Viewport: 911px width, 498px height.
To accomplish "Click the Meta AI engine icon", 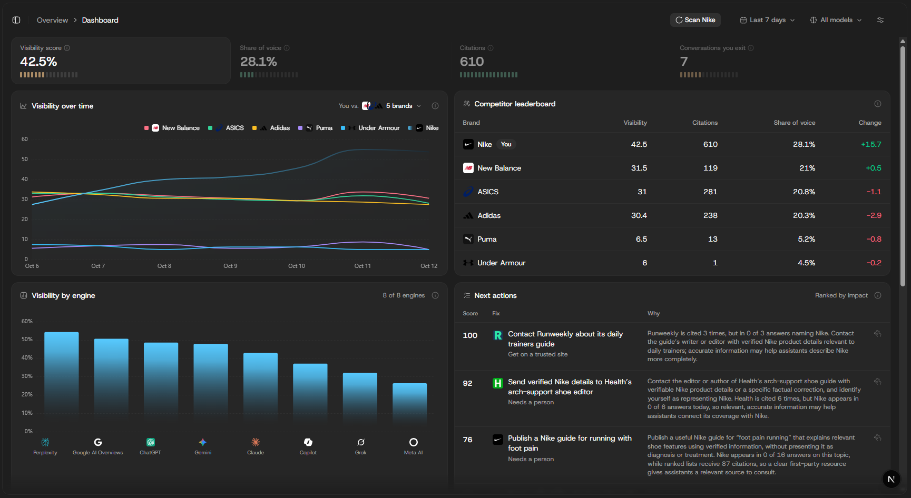I will (414, 442).
